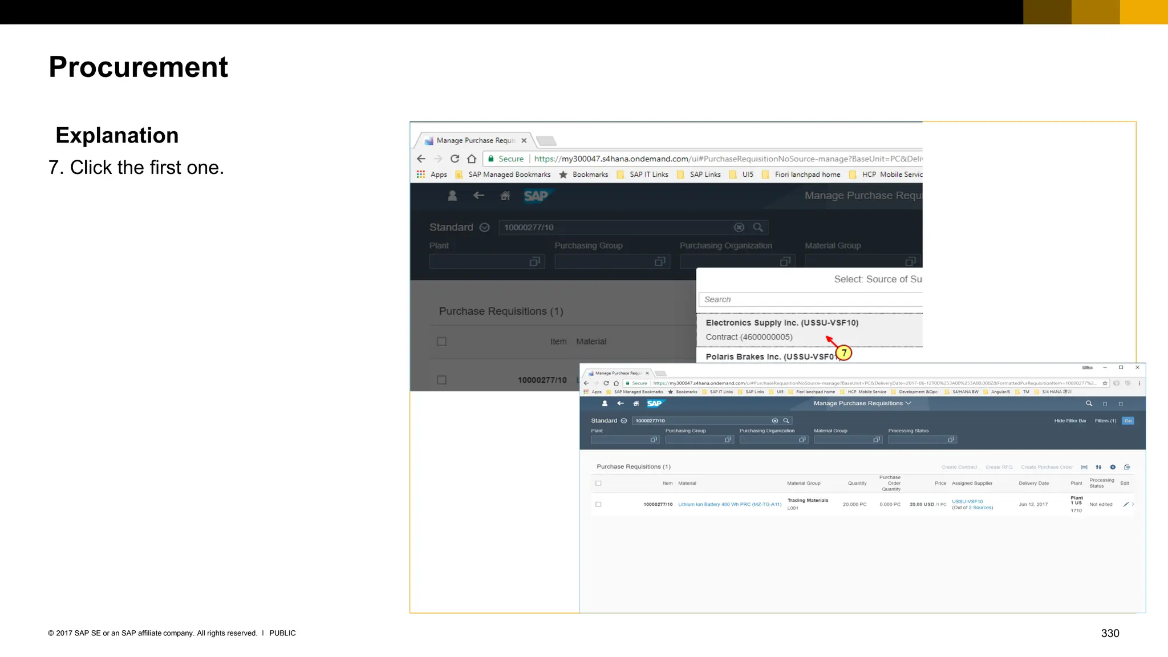Image resolution: width=1168 pixels, height=657 pixels.
Task: Click the user profile icon in the lower SAP header
Action: (x=605, y=403)
